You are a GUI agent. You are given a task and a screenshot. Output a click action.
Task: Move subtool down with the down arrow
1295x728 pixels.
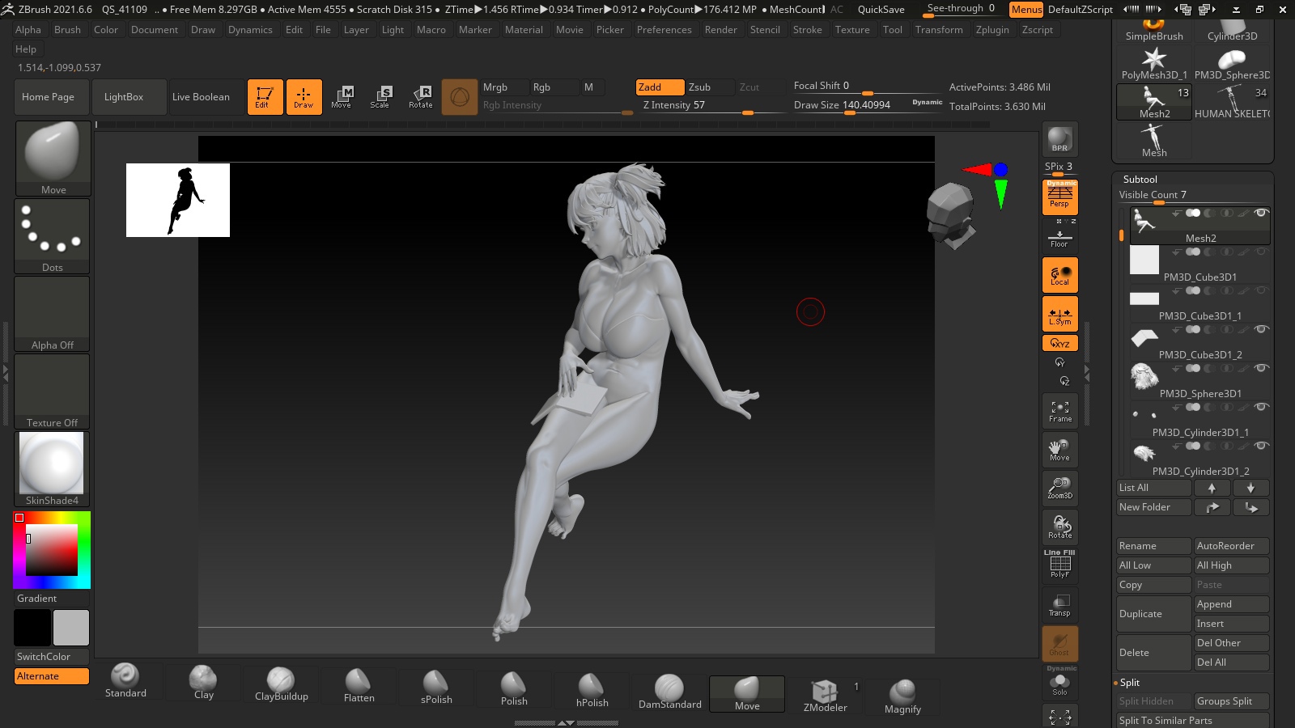(x=1250, y=488)
